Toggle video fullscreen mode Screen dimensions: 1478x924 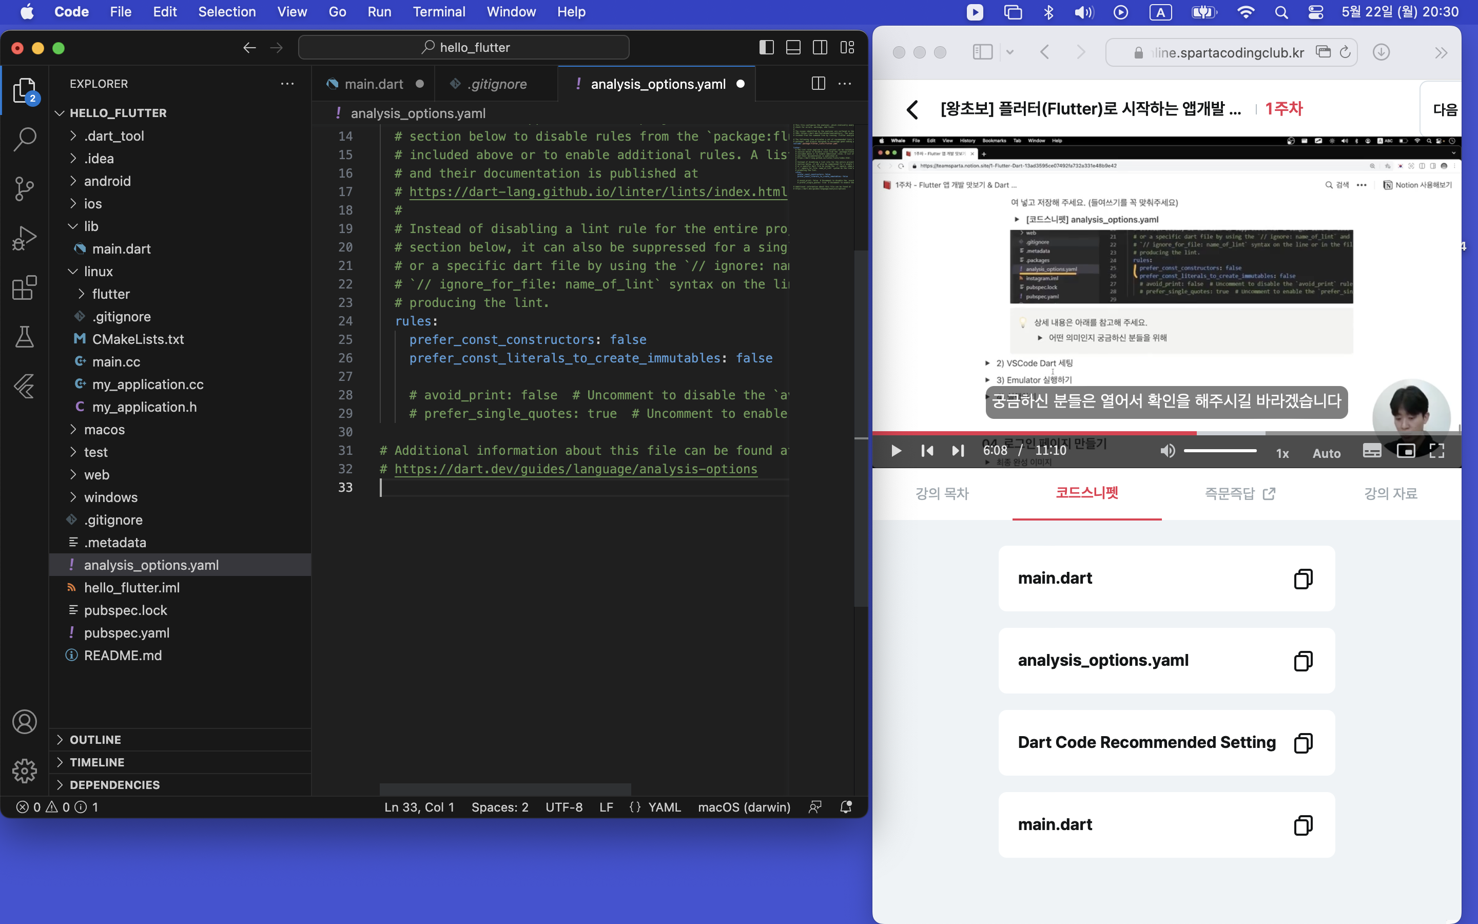pos(1437,451)
